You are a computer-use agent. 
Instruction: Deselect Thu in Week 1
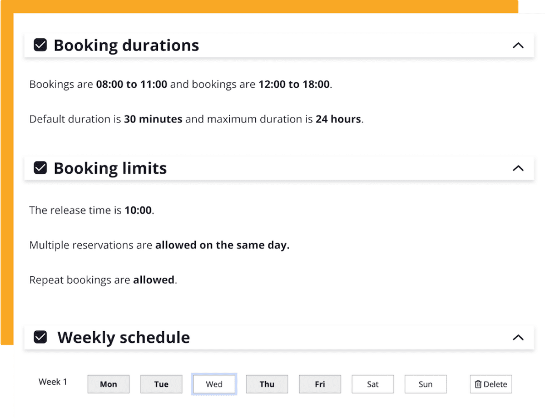coord(267,384)
